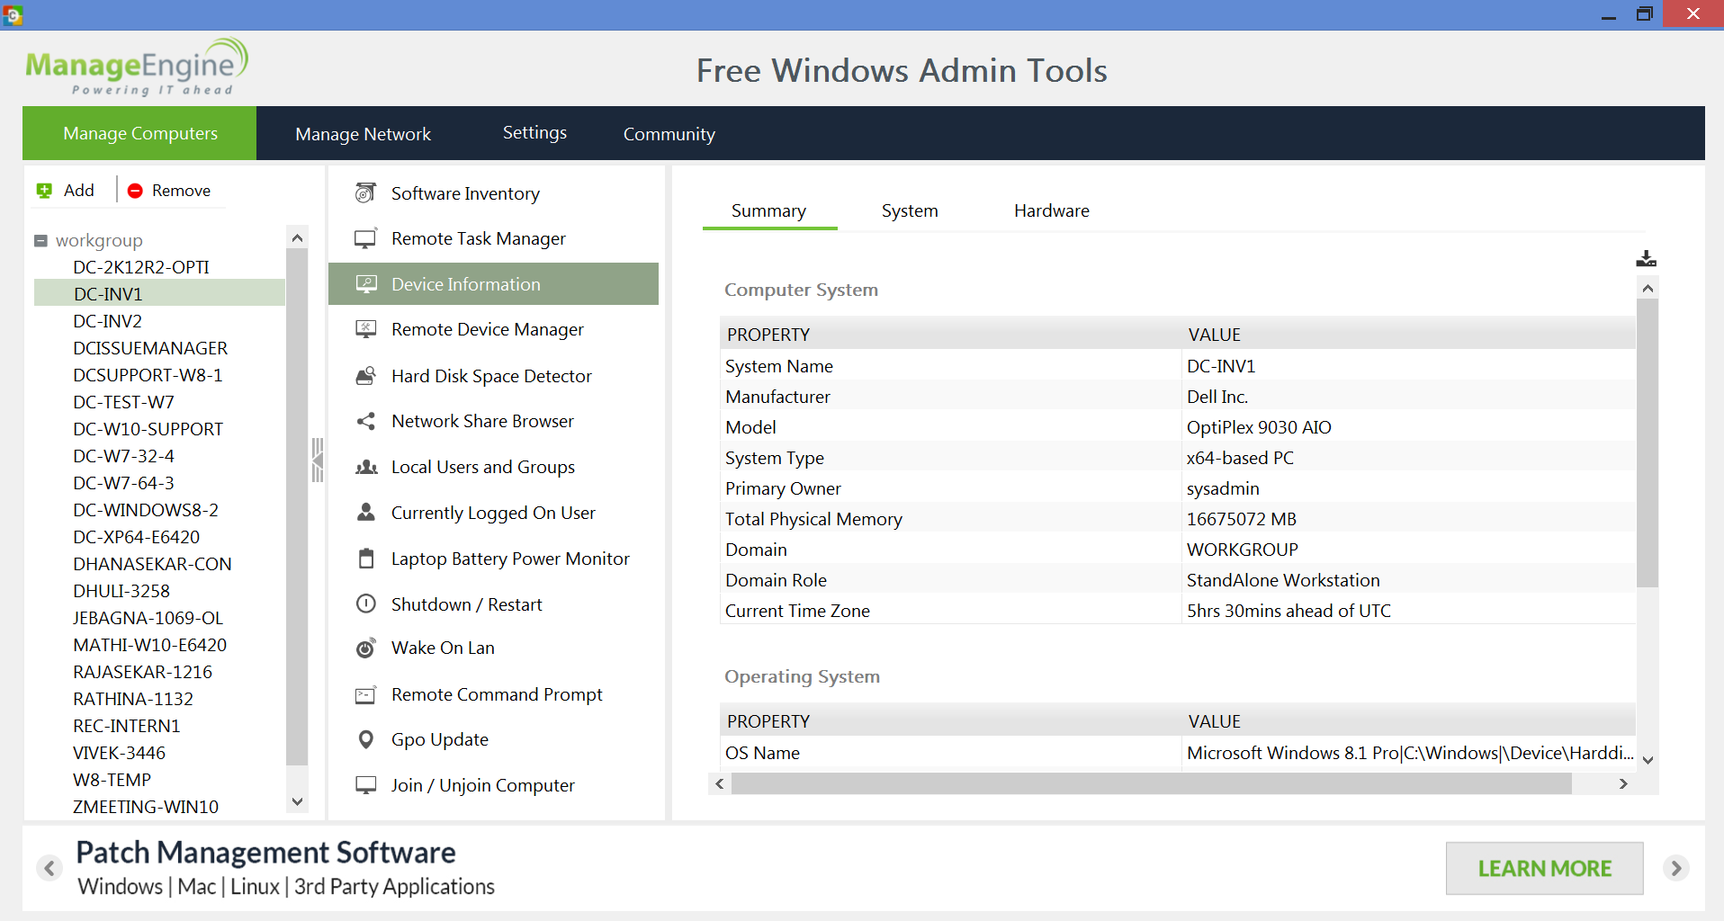Click the Hard Disk Space Detector icon
This screenshot has height=921, width=1724.
point(365,376)
